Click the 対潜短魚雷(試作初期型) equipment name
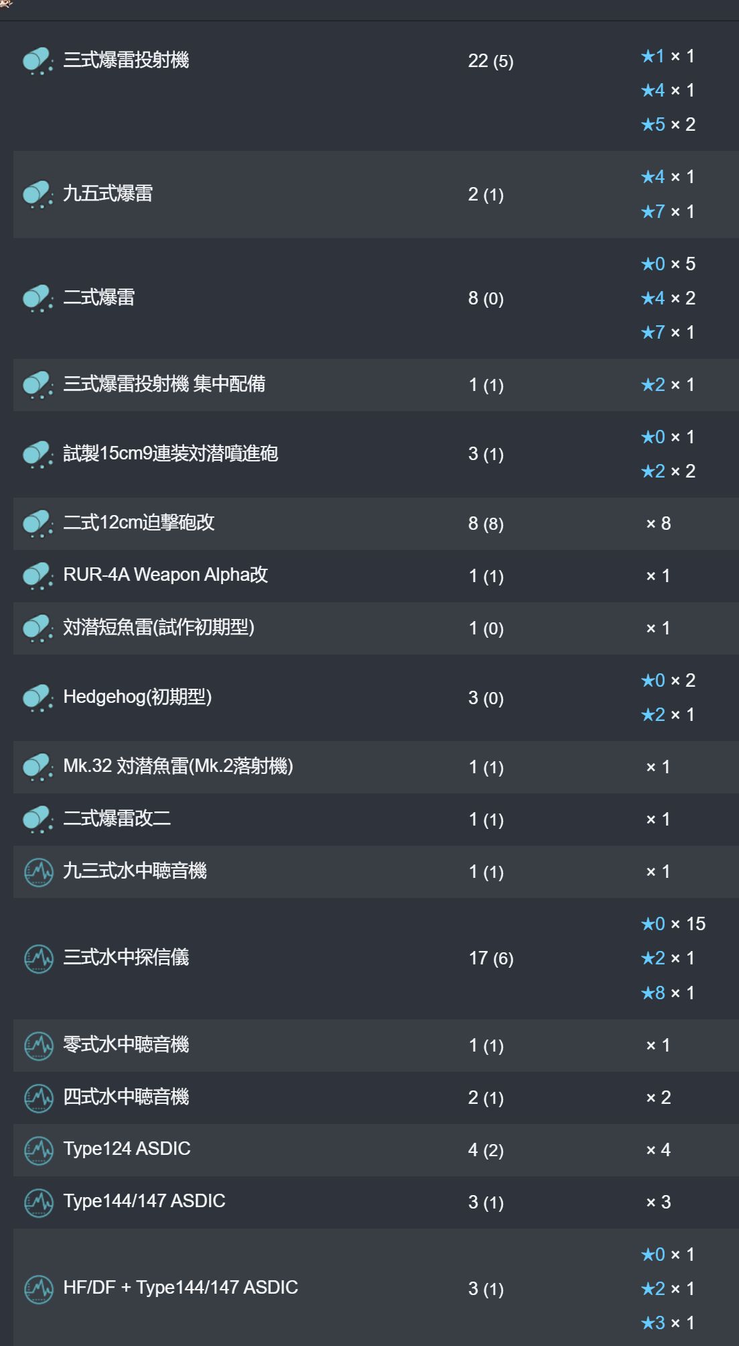Screen dimensions: 739x1346 159,627
